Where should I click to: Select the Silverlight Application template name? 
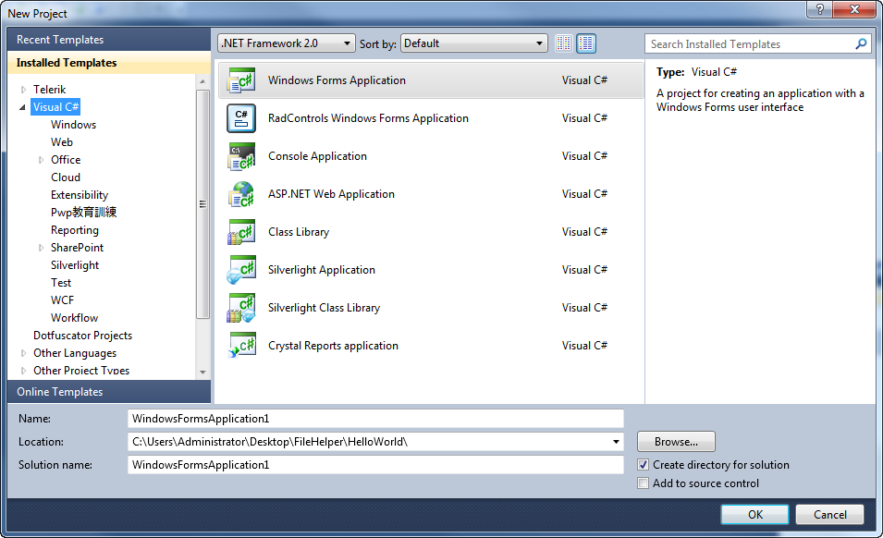(321, 270)
